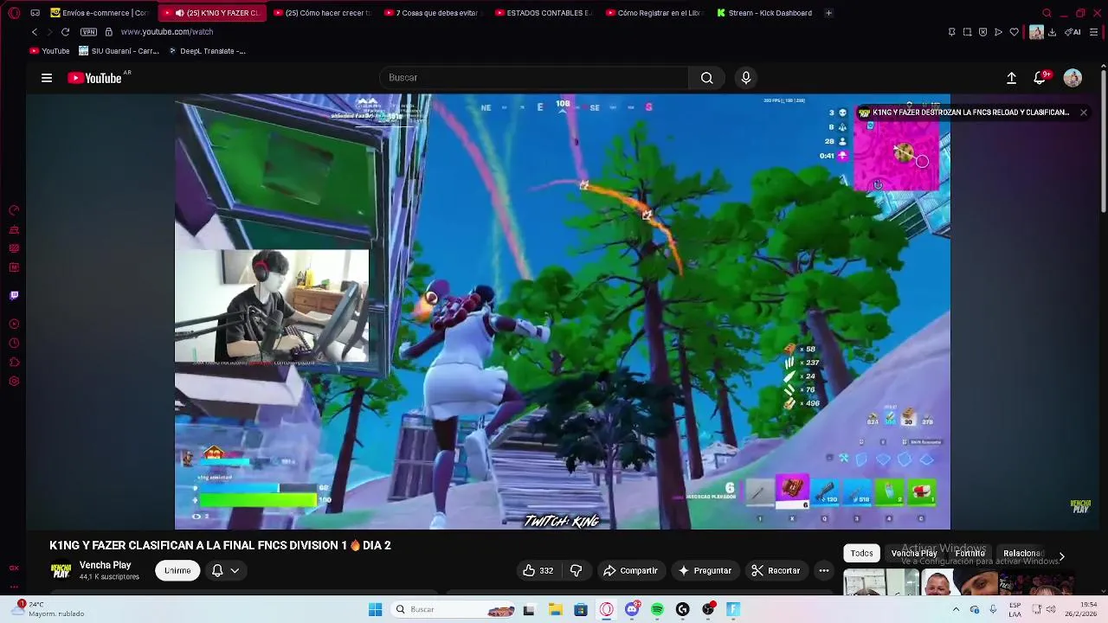Open the Aria AI toolbar button

[1073, 32]
